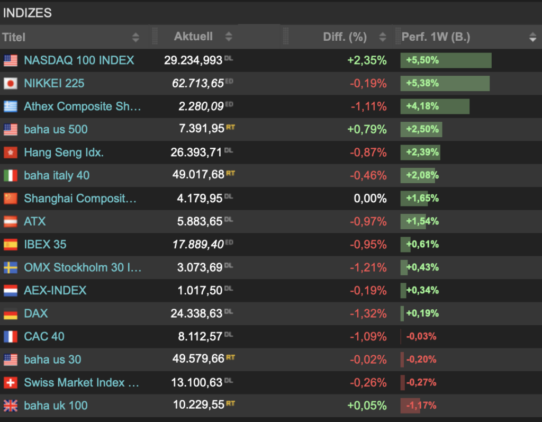Click the value 62.713,65 in Aktuell column

point(198,83)
